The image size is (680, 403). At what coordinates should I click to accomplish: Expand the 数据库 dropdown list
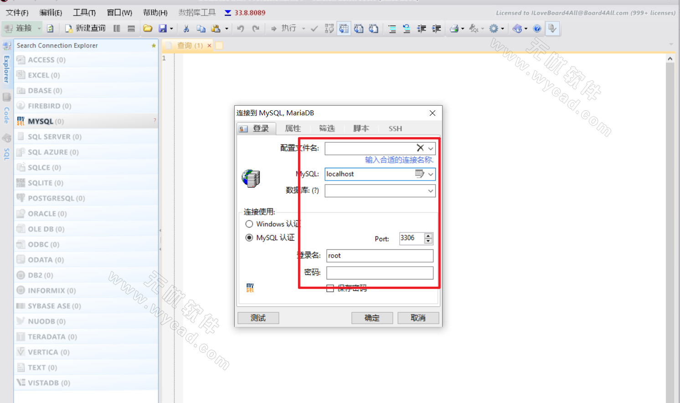pos(431,191)
